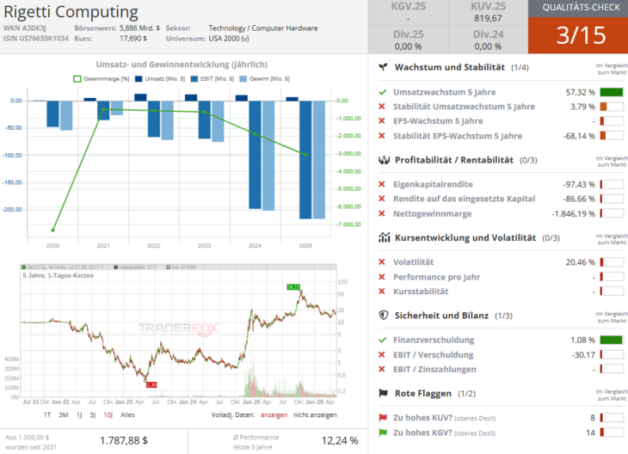Viewport: 628px width, 454px height.
Task: Click red X beside EBIT / Verschuldung
Action: click(382, 354)
